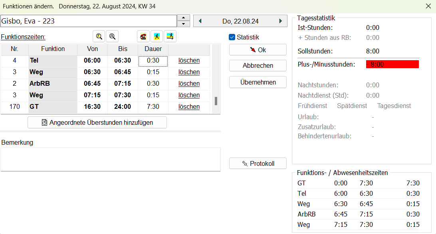Delete the GT row via löschen

tap(189, 107)
